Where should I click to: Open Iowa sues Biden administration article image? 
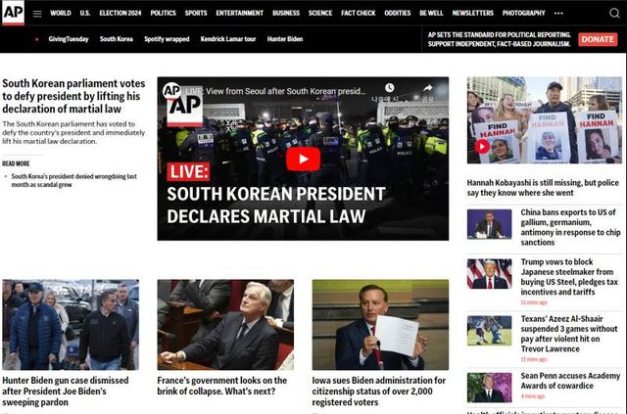coord(380,324)
